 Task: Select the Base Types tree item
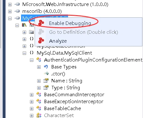tap(64, 67)
